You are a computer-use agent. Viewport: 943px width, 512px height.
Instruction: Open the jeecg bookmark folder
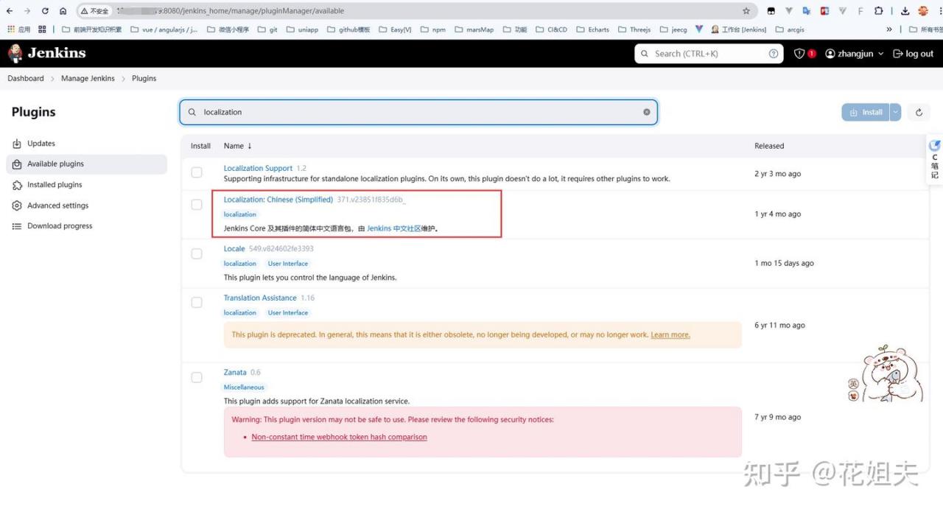673,29
